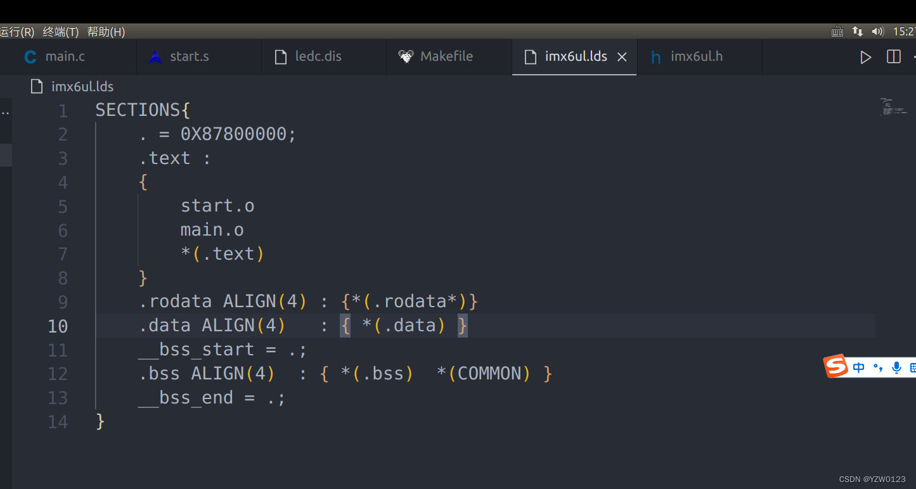Click line number 14 in gutter

click(58, 422)
